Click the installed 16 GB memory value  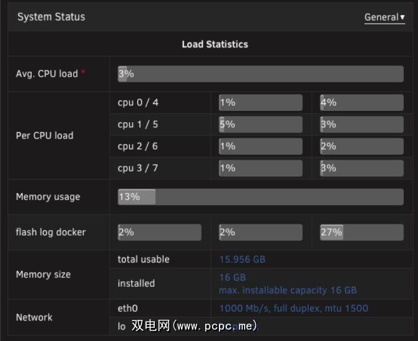coord(233,277)
